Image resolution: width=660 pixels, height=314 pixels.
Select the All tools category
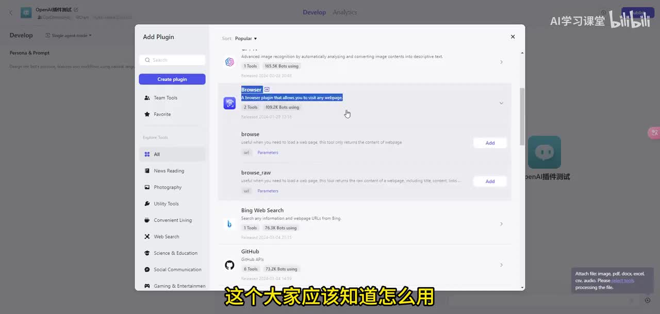[x=172, y=154]
